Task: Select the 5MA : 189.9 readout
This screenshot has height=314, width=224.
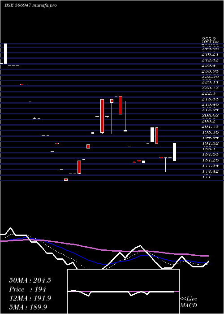Action: click(x=28, y=307)
